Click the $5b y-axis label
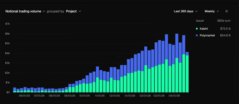This screenshot has width=239, height=104. pos(8,43)
